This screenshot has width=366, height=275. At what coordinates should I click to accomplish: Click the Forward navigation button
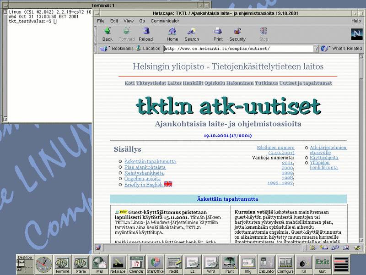[127, 34]
